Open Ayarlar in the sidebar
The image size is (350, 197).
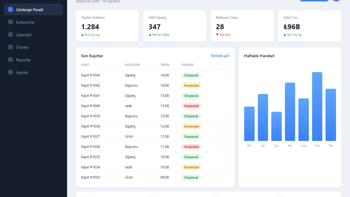point(33,72)
